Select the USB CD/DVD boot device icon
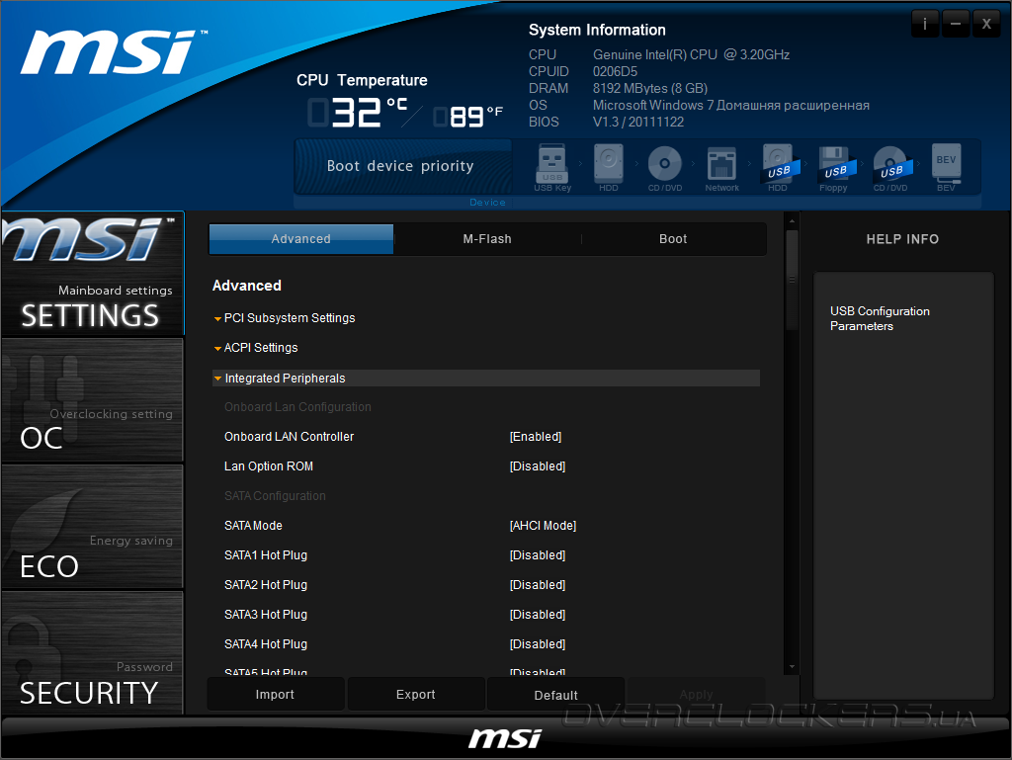Viewport: 1012px width, 760px height. (891, 168)
